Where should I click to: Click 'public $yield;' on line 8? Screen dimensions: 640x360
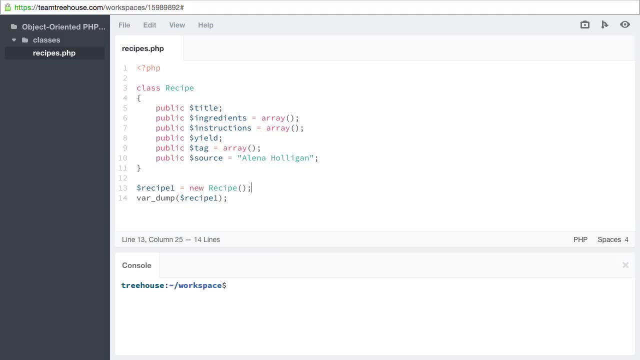[189, 138]
